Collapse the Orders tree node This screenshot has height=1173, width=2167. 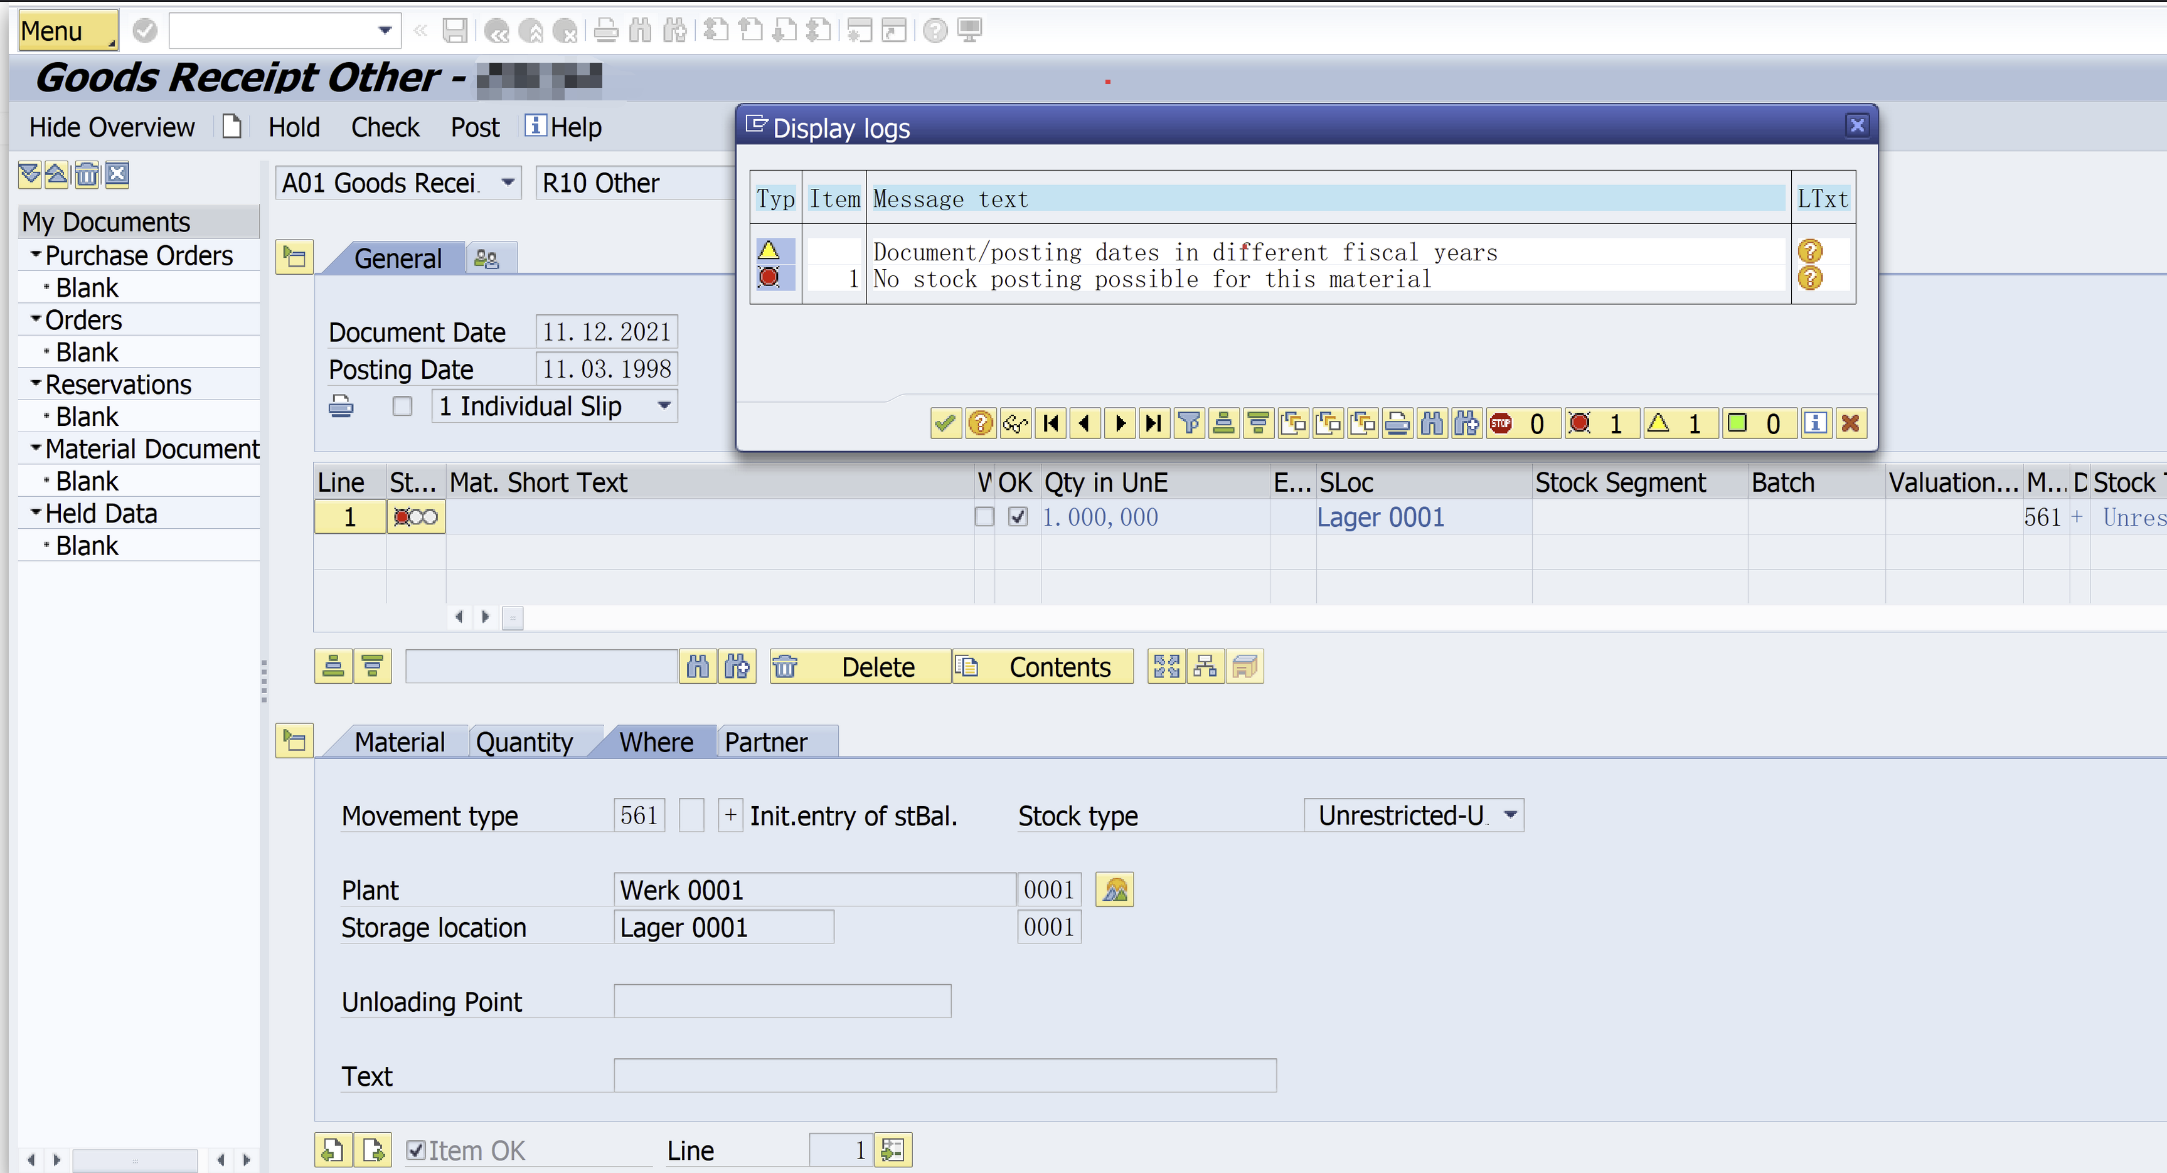pos(35,319)
